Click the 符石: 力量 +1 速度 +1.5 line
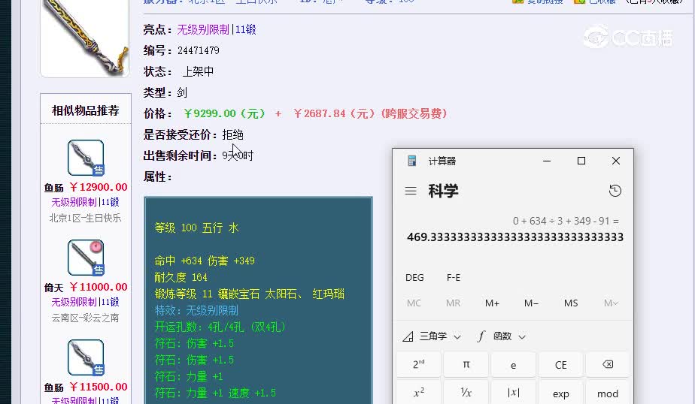 pos(215,393)
